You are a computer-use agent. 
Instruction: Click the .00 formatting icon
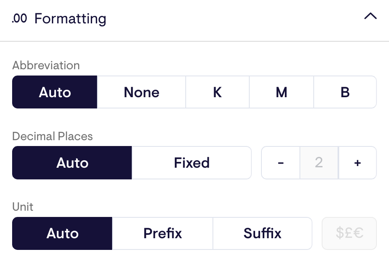pos(20,19)
